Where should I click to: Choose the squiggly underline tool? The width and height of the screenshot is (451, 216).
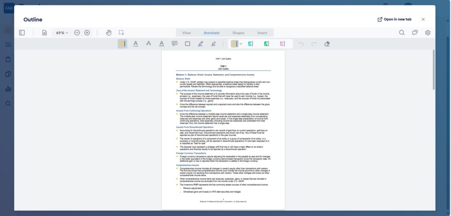(x=162, y=44)
